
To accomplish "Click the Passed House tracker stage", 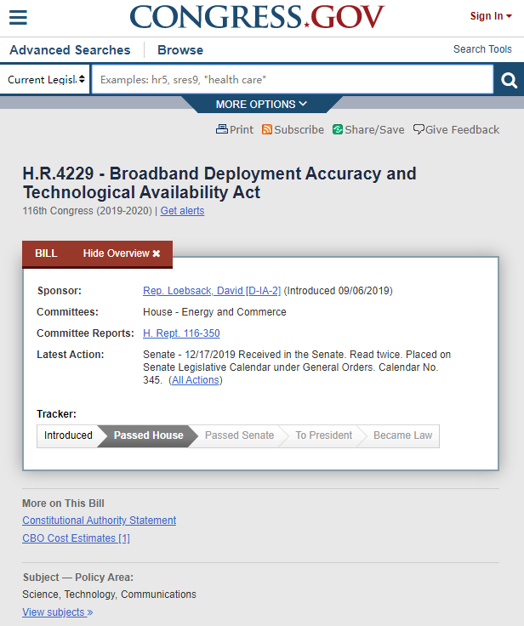I will click(x=149, y=435).
